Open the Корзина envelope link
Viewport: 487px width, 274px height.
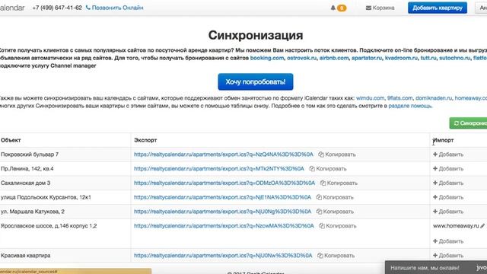click(x=380, y=8)
